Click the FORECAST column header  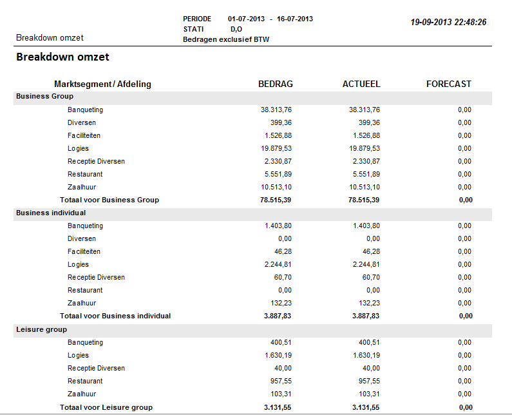[449, 84]
